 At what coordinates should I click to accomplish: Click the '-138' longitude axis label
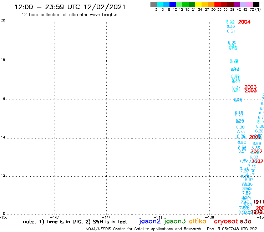[x=210, y=217]
